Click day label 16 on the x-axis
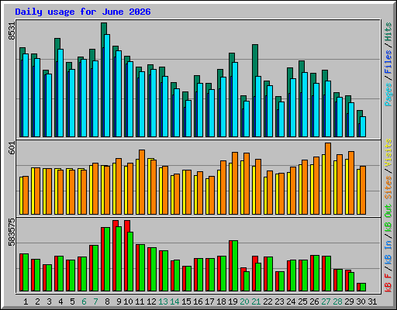This screenshot has height=310, width=397. 198,301
